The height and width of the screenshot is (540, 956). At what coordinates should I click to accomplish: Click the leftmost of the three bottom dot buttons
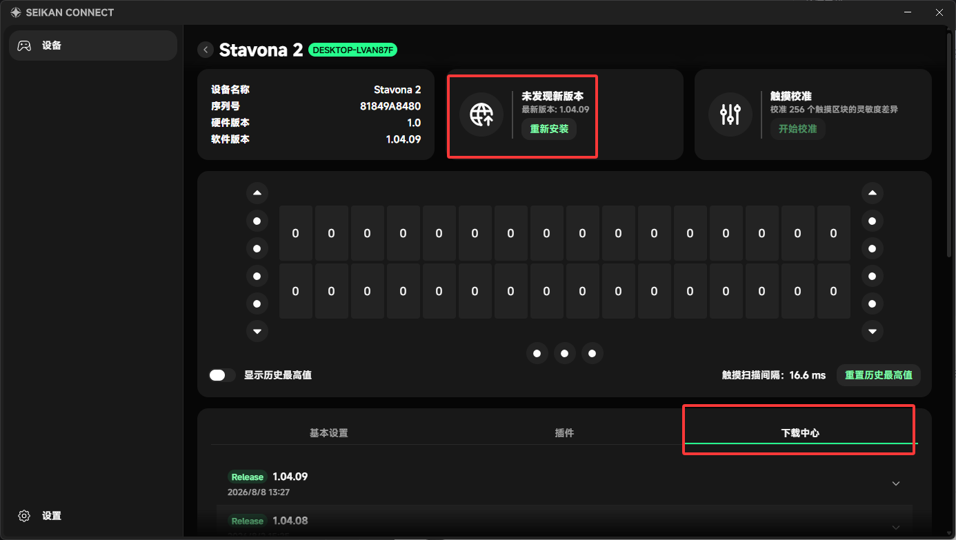537,353
